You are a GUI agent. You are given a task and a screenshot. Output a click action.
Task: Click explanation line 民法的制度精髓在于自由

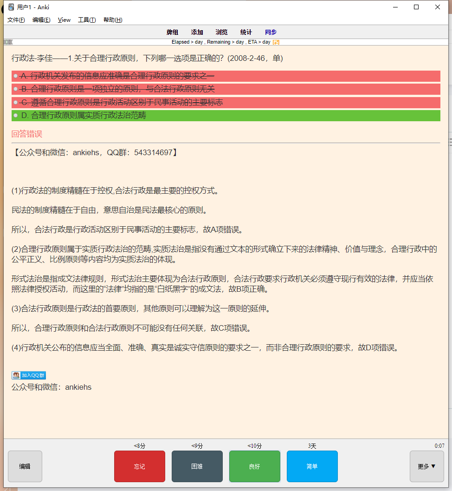click(110, 210)
